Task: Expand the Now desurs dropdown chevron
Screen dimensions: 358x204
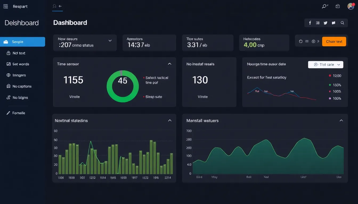Action: pyautogui.click(x=110, y=41)
